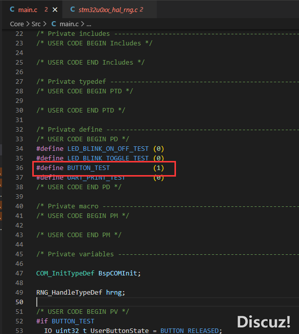Click the problem count badge on main.c tab

[46, 10]
